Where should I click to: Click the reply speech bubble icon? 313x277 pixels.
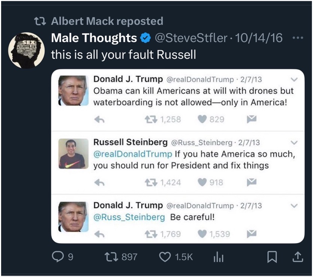(x=57, y=257)
